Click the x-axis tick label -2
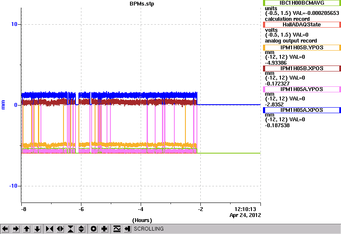Image resolution: width=341 pixels, height=234 pixels. [x=200, y=209]
